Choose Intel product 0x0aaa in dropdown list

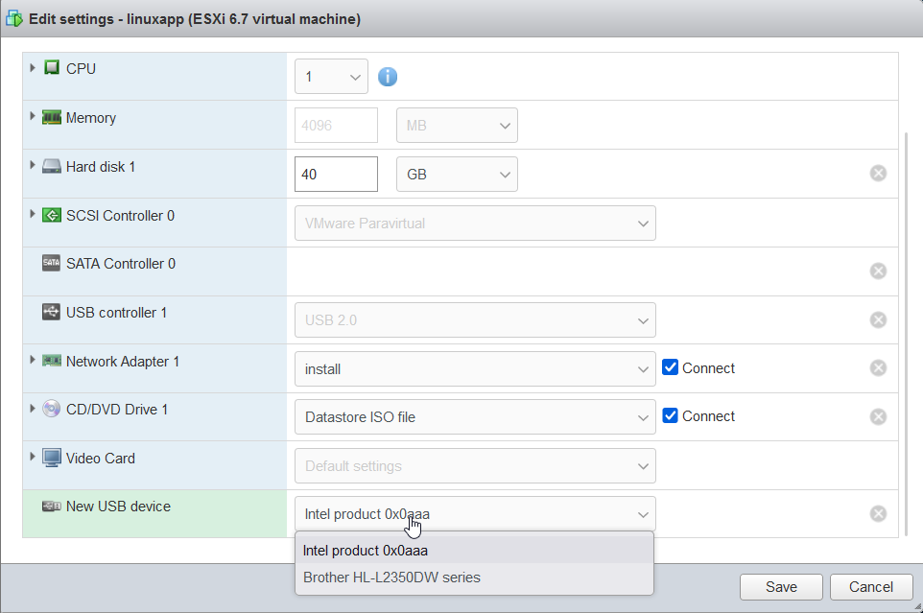point(366,551)
